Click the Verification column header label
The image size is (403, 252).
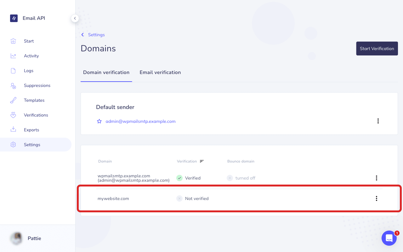[187, 161]
